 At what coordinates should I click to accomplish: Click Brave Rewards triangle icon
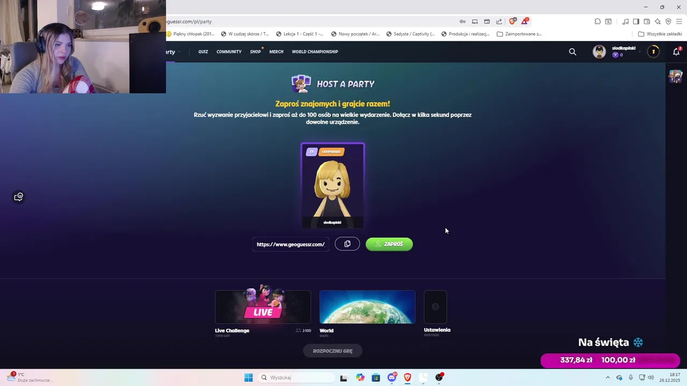[x=525, y=21]
